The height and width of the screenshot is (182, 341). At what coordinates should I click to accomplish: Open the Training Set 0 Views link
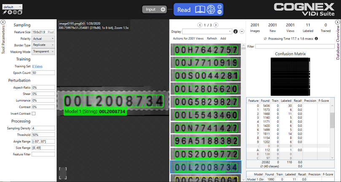coord(37,66)
